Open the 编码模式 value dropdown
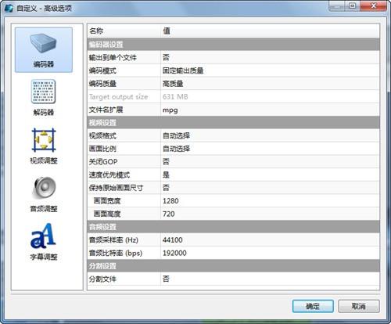Viewport: 391px width, 324px height. [x=270, y=70]
